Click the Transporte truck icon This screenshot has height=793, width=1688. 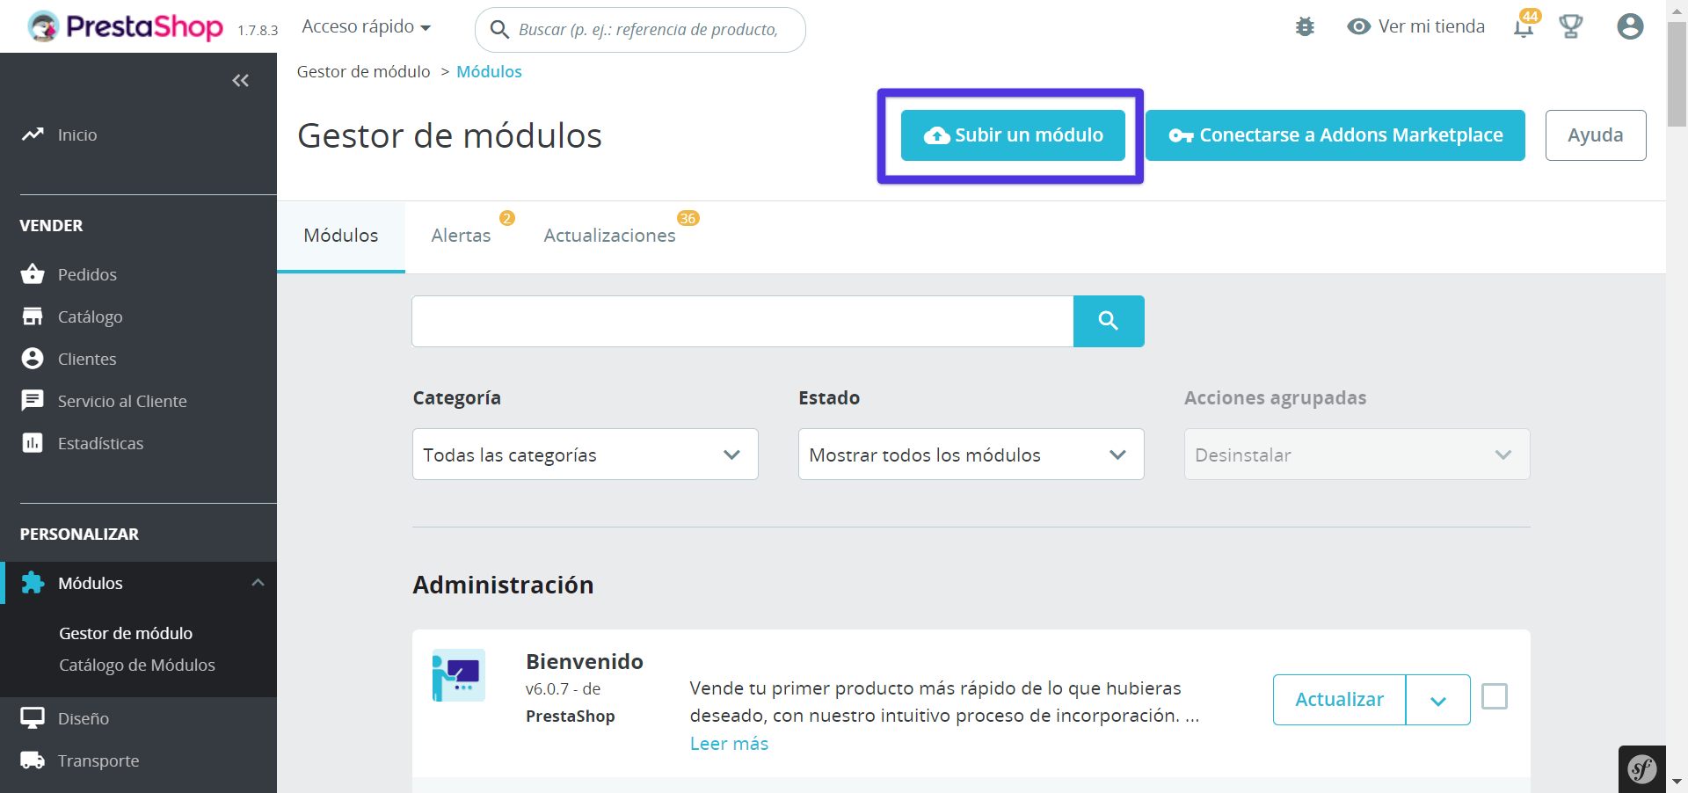33,760
